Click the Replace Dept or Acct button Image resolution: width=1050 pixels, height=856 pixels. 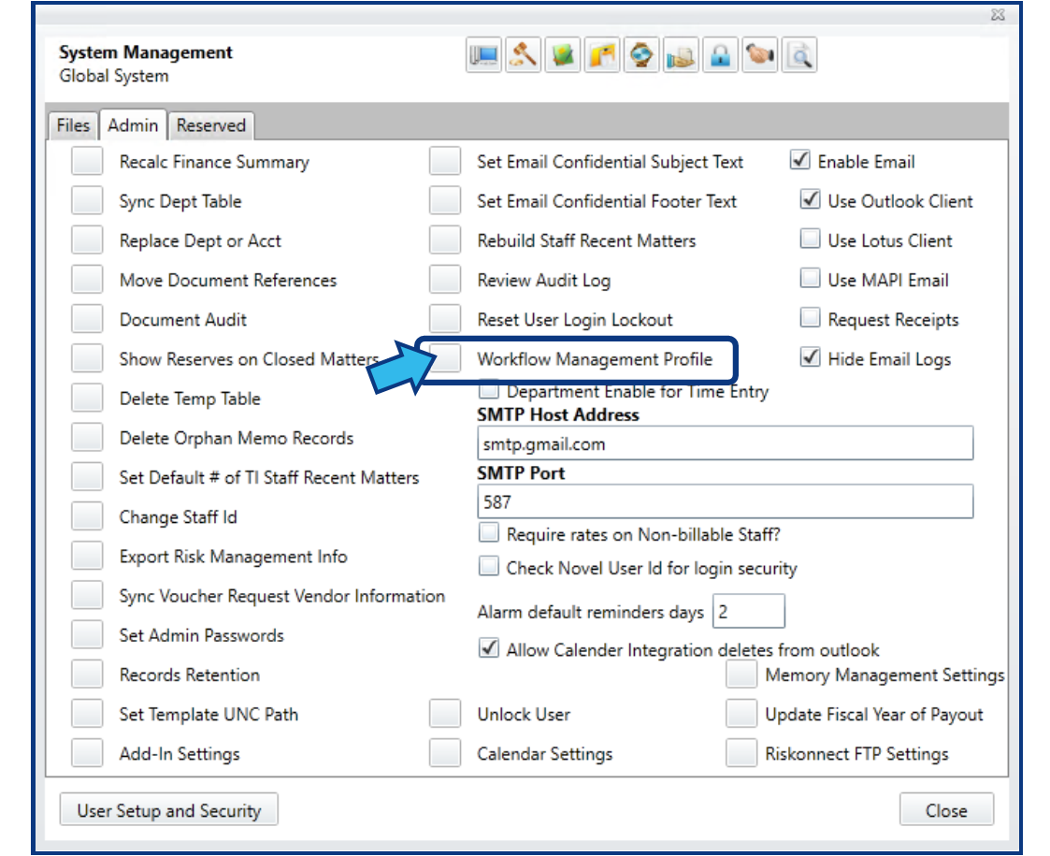pyautogui.click(x=87, y=240)
